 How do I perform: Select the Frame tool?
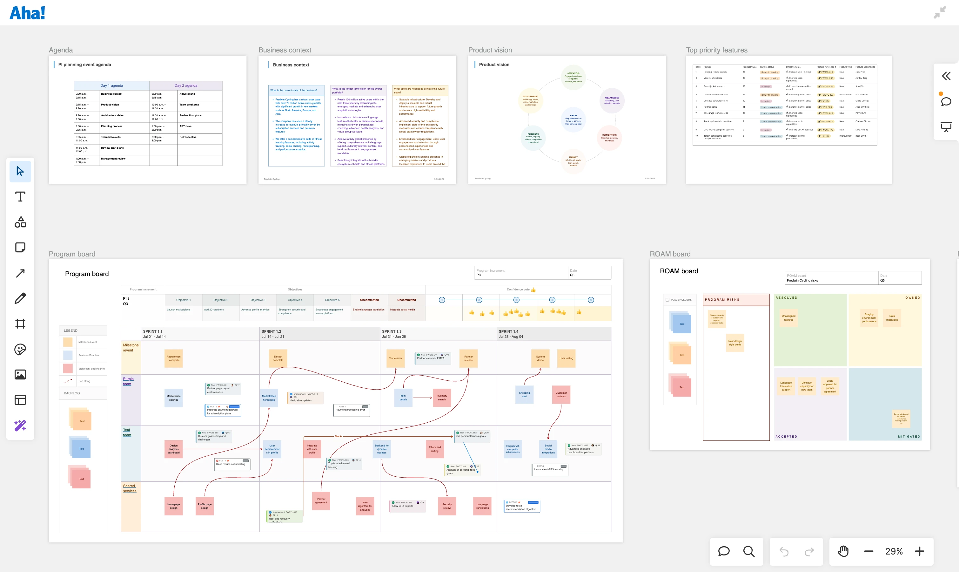coord(20,324)
